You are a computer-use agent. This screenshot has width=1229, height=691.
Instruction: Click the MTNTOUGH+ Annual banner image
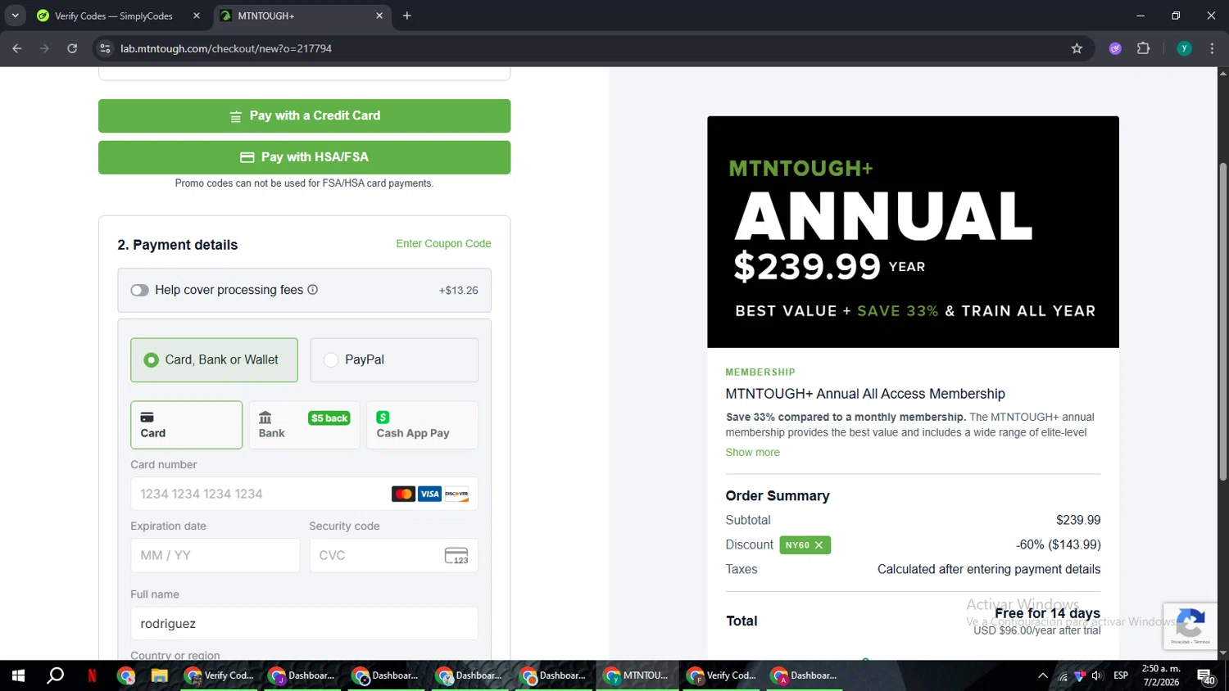pos(913,232)
